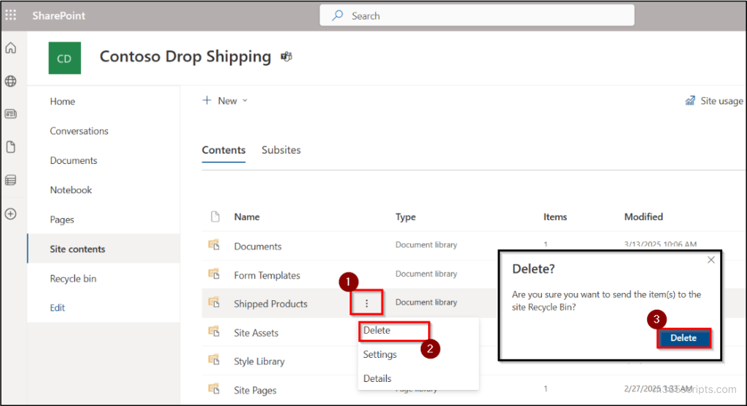Open the Site Pages library
This screenshot has width=747, height=406.
tap(255, 390)
